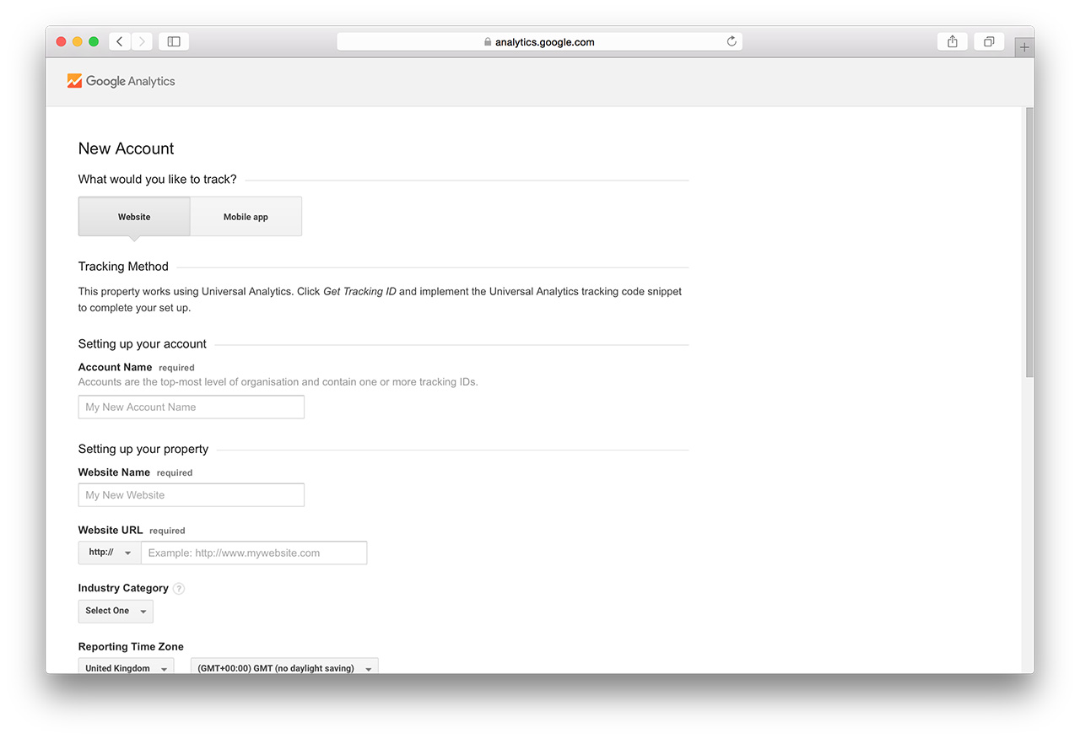Click the vertical page scrollbar
Screen dimensions: 1080x739
tap(1029, 245)
